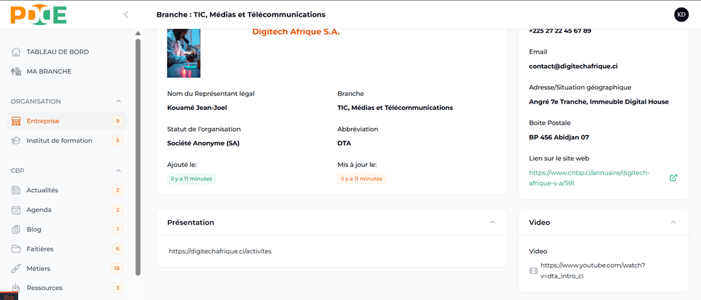Viewport: 701px width, 300px height.
Task: Click the Entreprise storefront icon
Action: click(x=16, y=121)
